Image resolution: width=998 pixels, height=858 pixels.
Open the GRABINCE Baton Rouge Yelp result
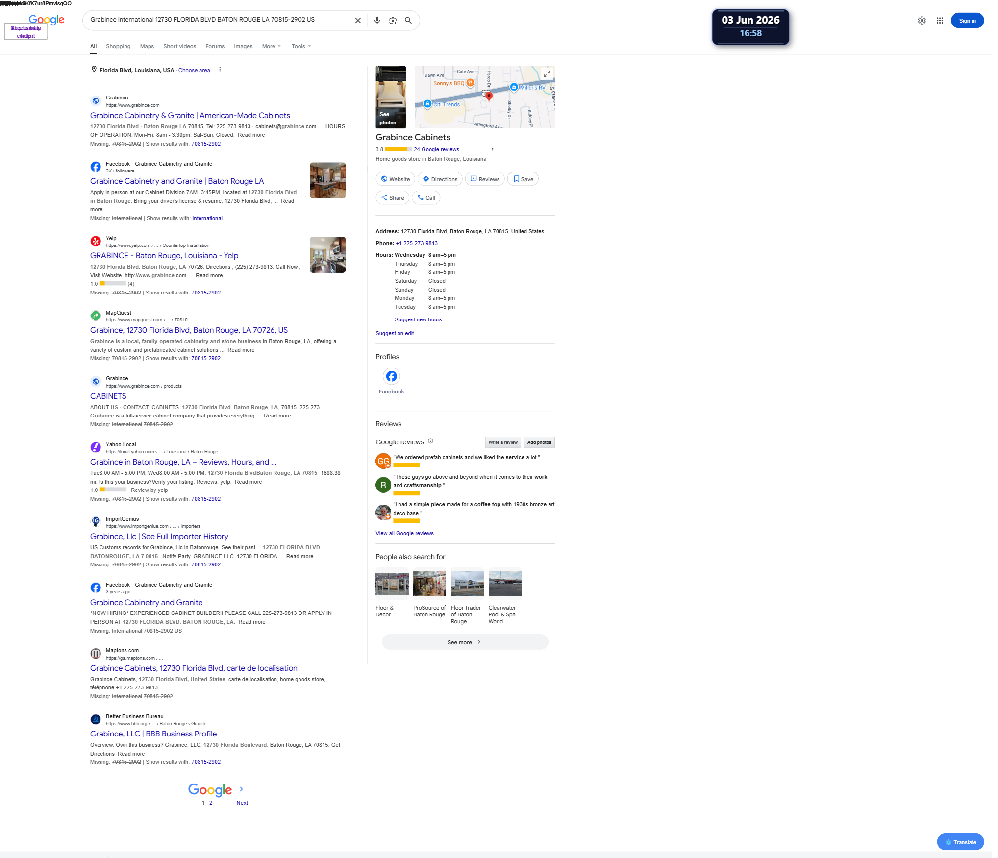tap(164, 256)
